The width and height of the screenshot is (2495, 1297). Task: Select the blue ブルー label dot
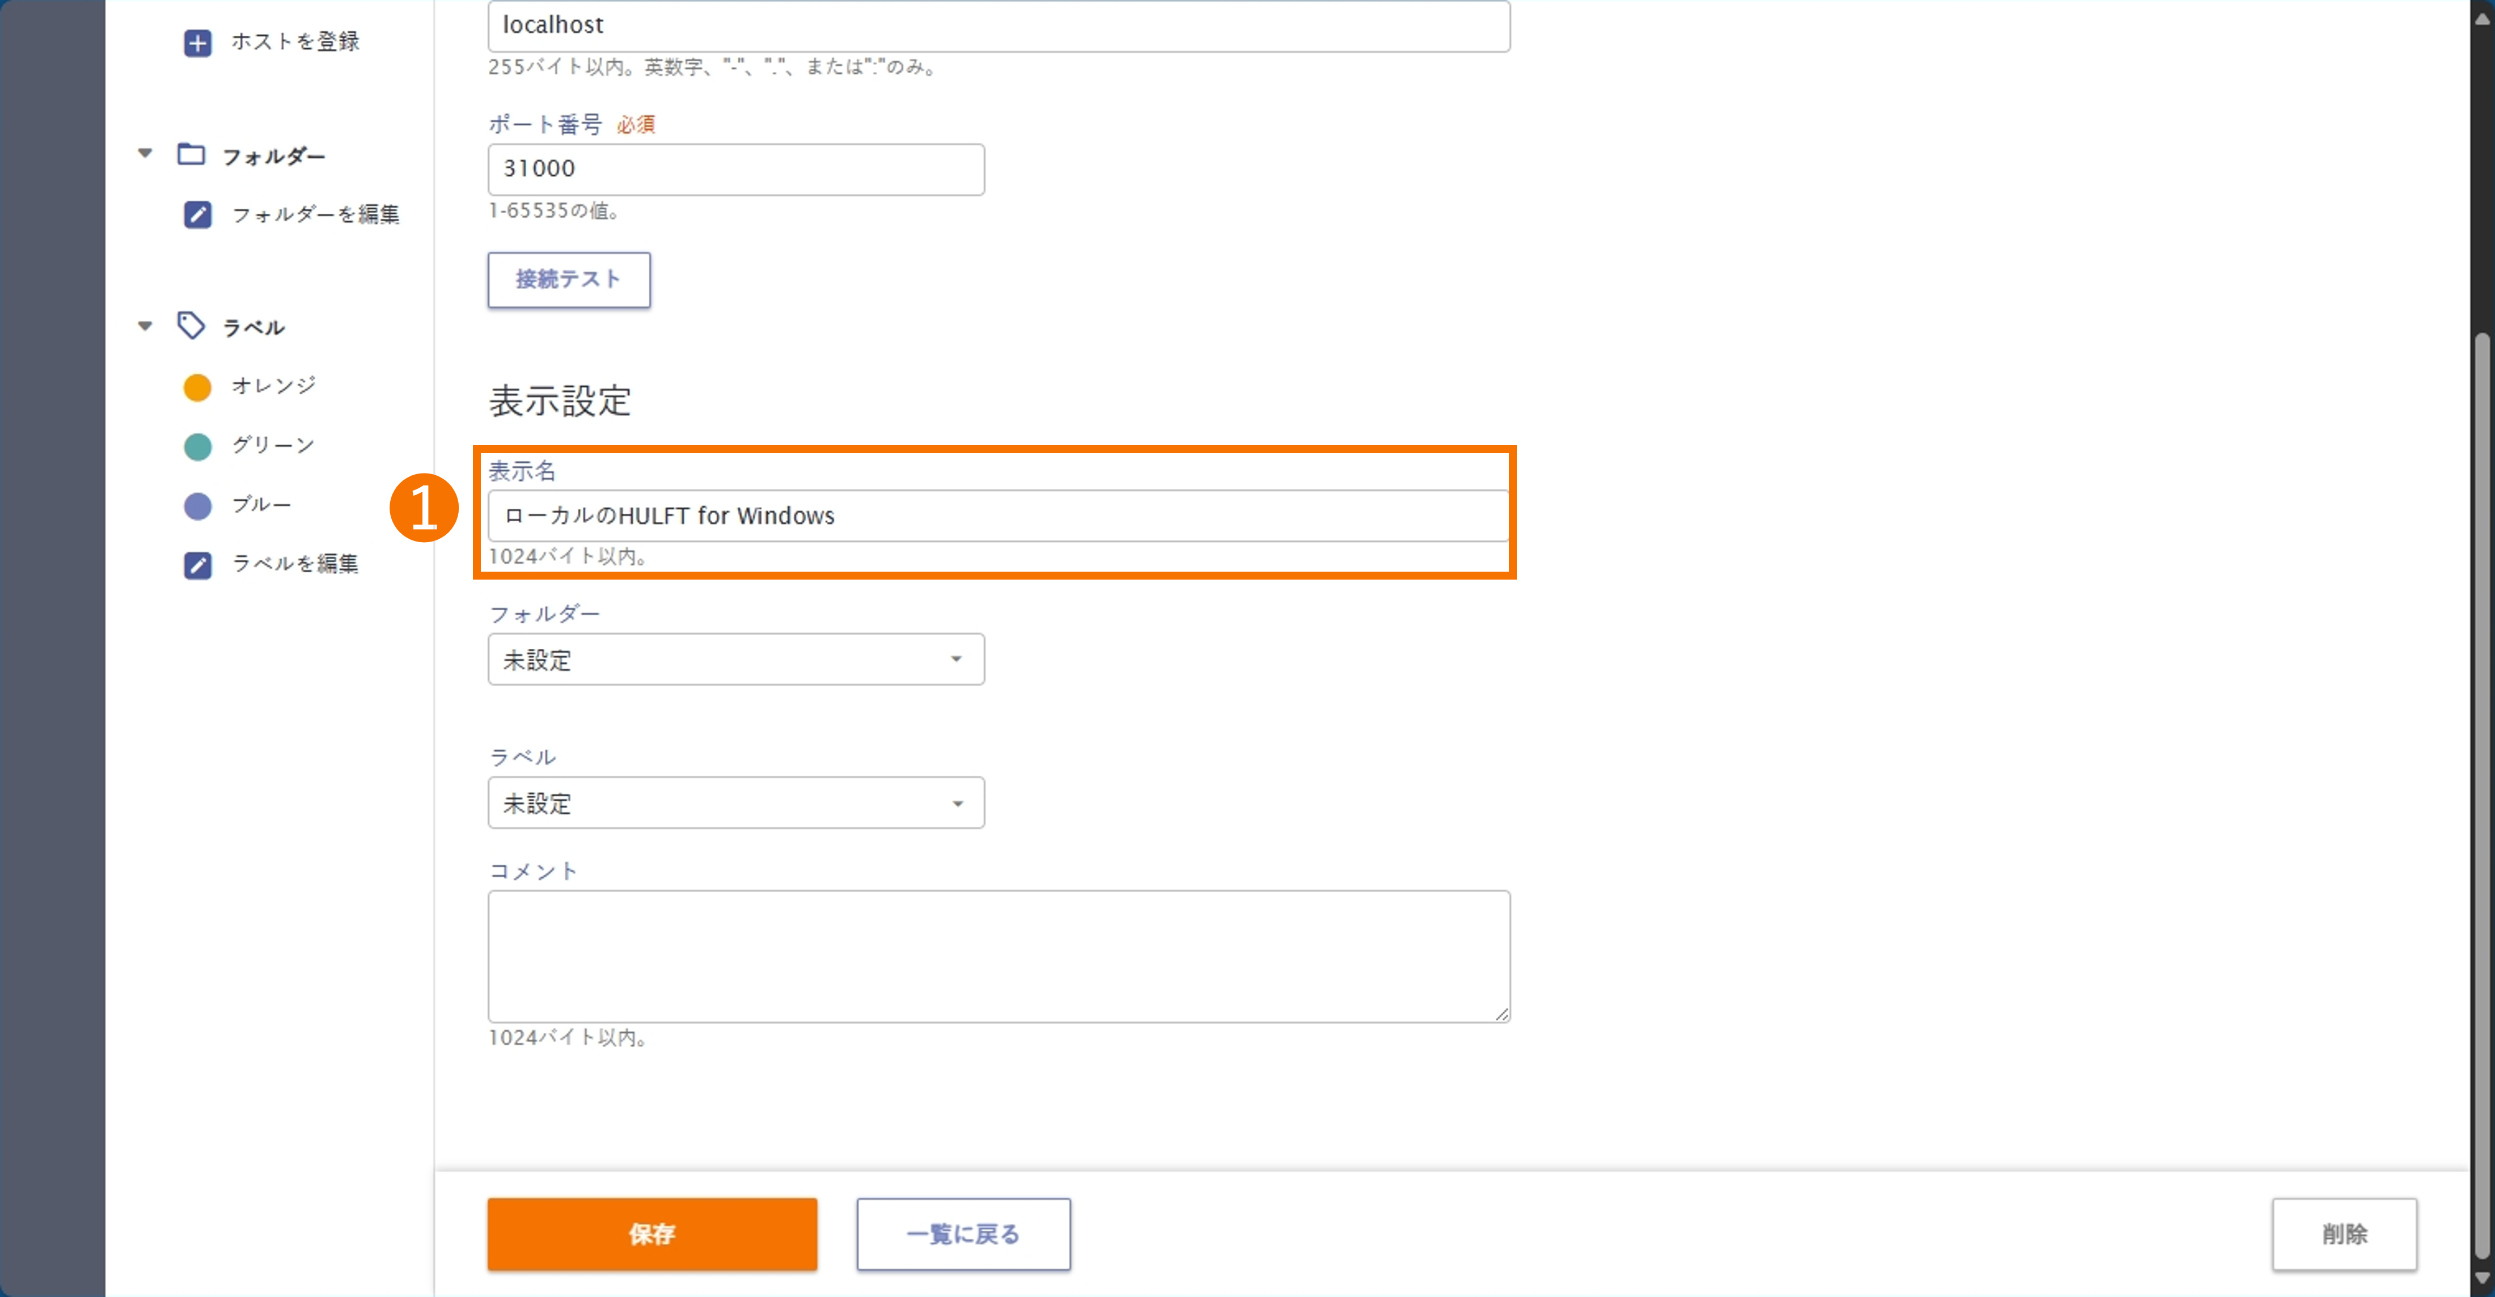[197, 506]
